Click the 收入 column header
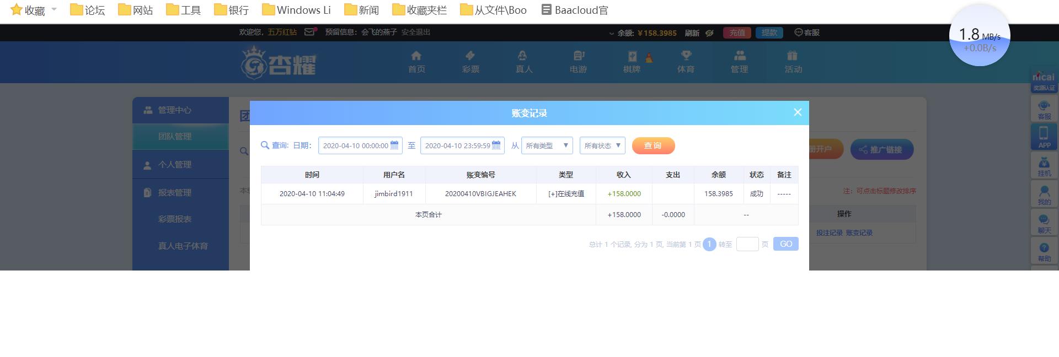 point(624,175)
